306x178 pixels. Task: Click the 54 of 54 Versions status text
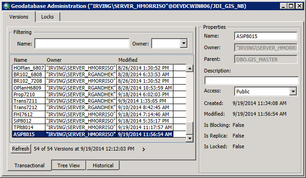click(x=84, y=149)
